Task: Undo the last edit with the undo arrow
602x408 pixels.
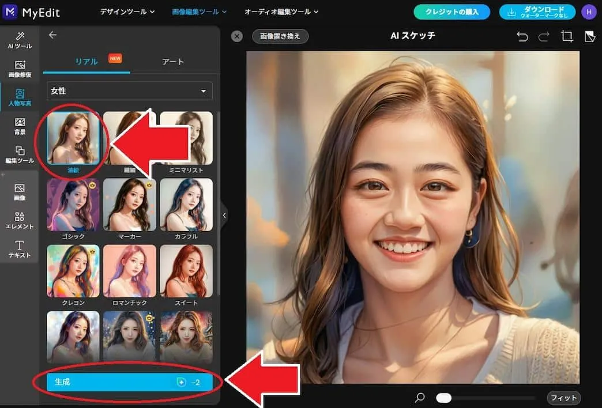Action: [522, 36]
